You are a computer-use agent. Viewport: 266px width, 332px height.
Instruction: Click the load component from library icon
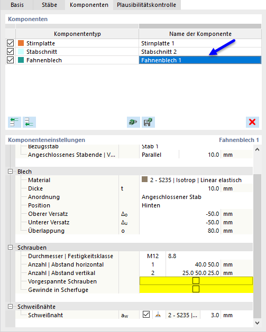(133, 122)
